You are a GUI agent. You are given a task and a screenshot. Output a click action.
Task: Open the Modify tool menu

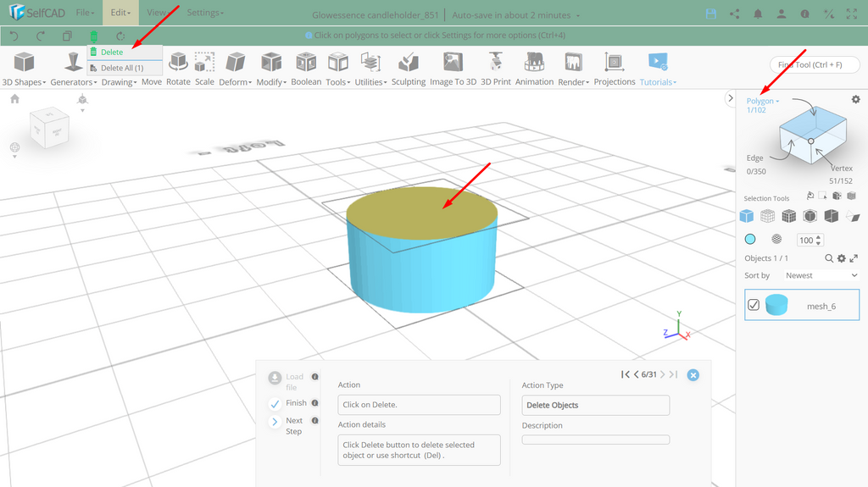tap(271, 69)
